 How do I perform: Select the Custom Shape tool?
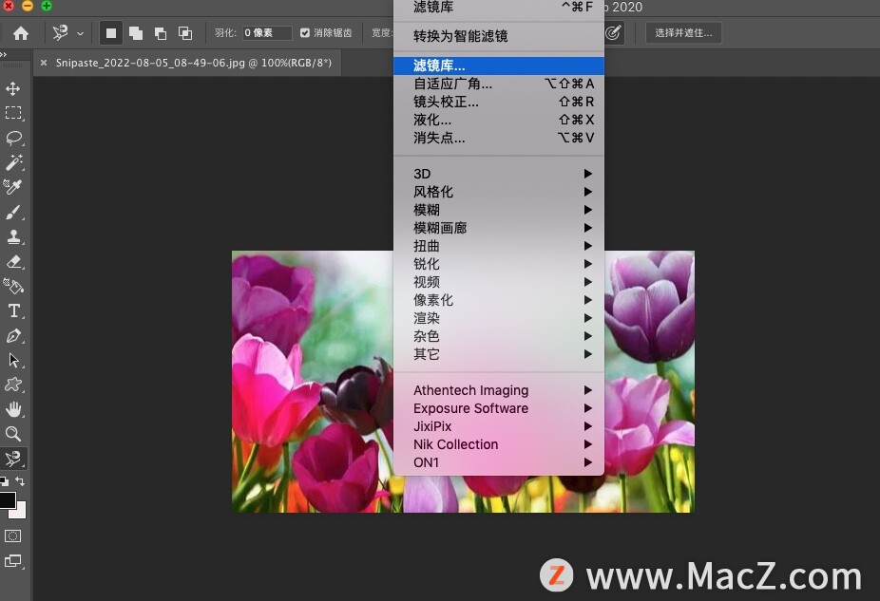13,385
